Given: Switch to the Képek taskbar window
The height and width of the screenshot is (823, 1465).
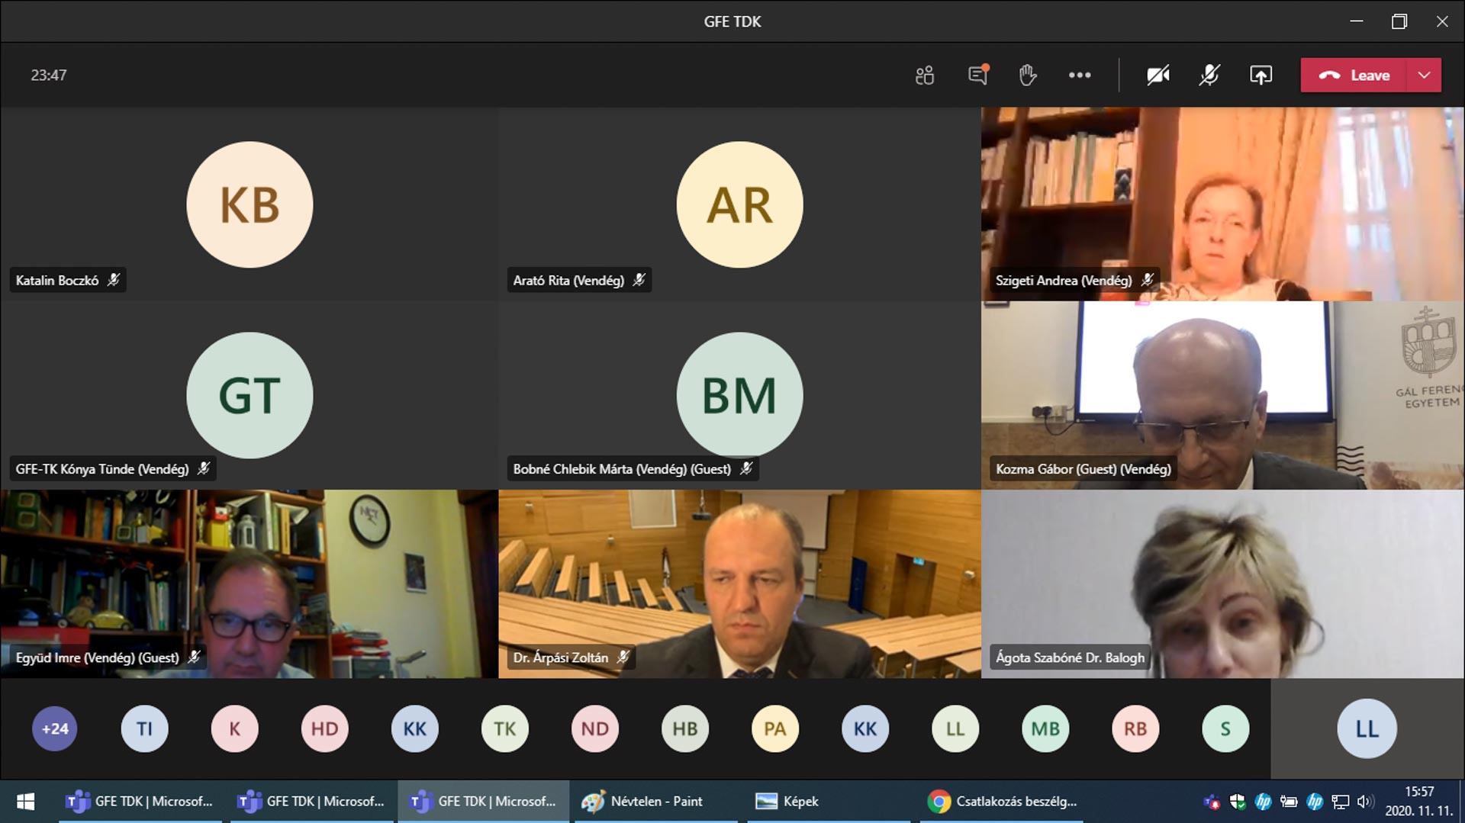Looking at the screenshot, I should pyautogui.click(x=787, y=801).
